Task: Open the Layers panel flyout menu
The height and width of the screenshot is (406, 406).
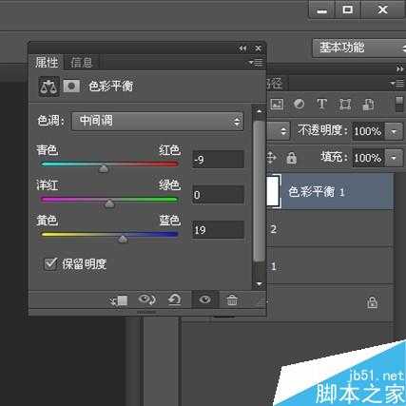Action: tap(396, 84)
